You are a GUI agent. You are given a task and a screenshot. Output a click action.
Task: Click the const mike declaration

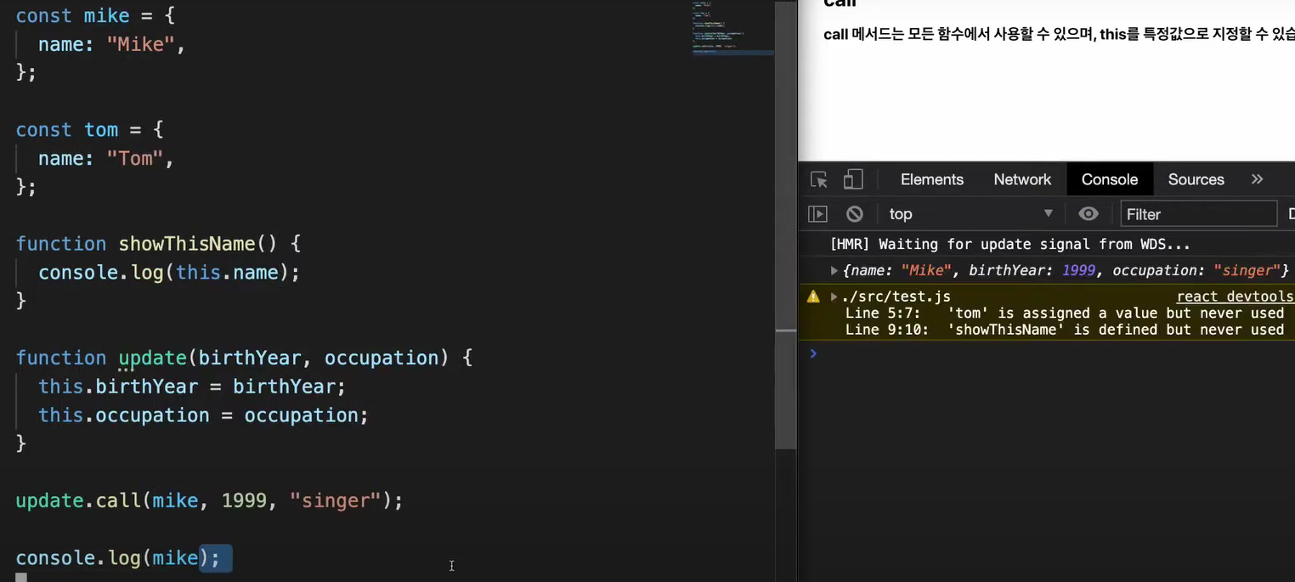[x=95, y=15]
